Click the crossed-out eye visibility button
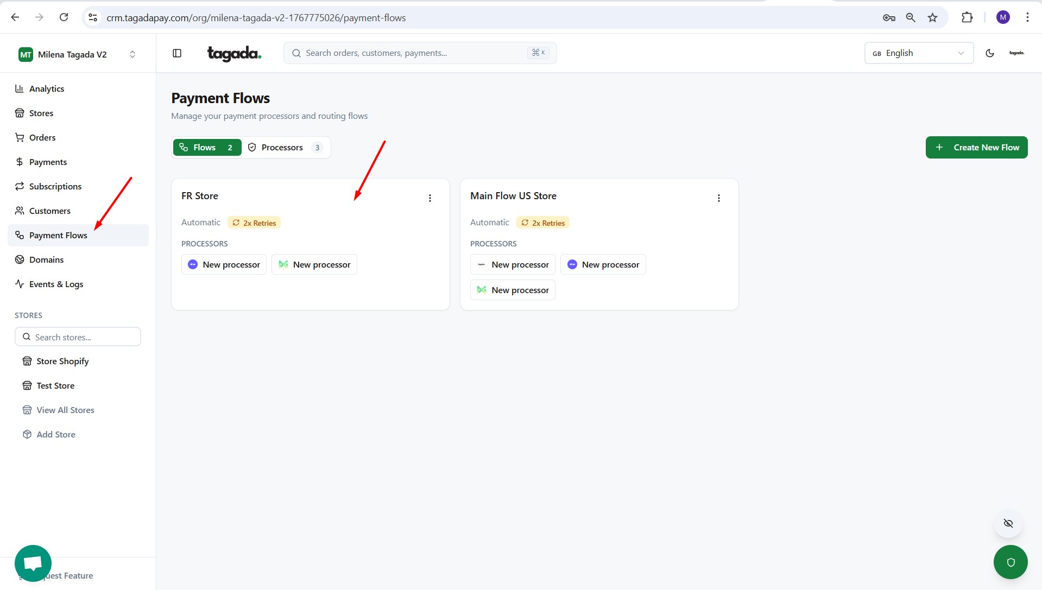 (x=1008, y=523)
